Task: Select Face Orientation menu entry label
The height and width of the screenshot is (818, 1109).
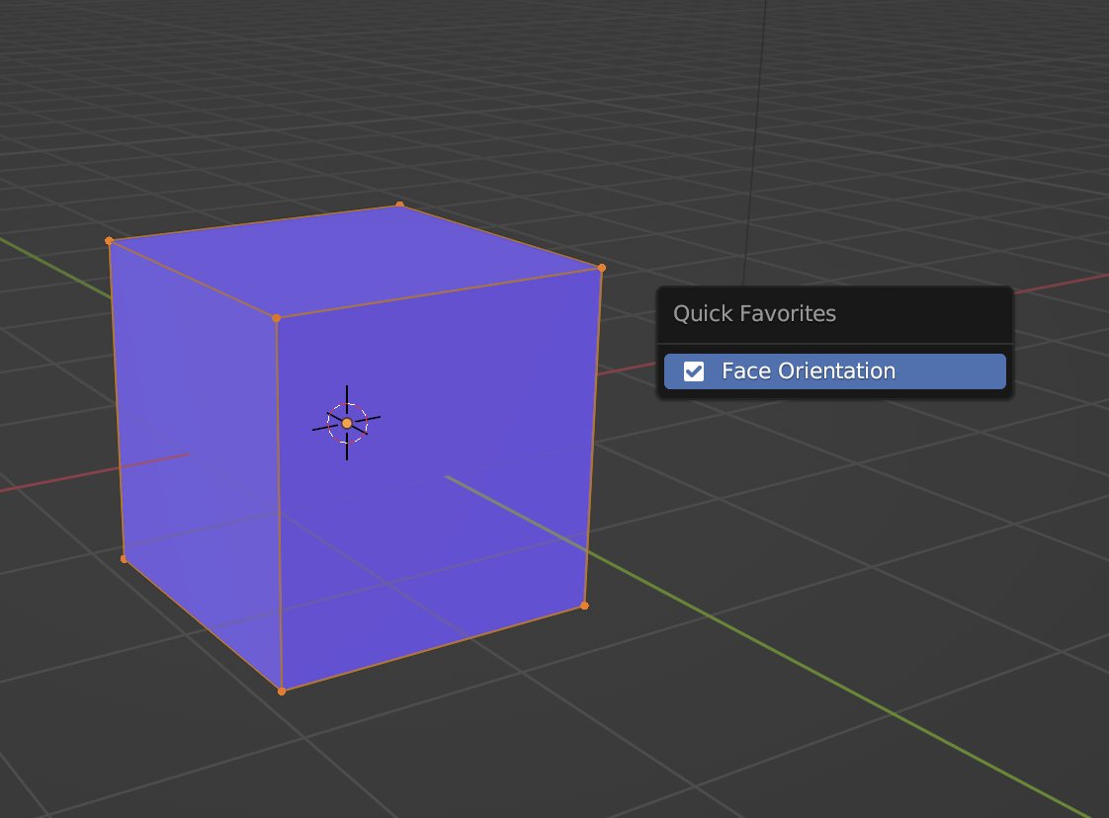Action: coord(809,371)
